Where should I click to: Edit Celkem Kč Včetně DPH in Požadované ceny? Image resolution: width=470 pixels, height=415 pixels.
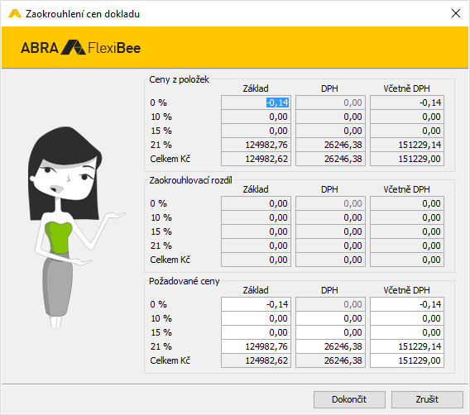(x=407, y=360)
